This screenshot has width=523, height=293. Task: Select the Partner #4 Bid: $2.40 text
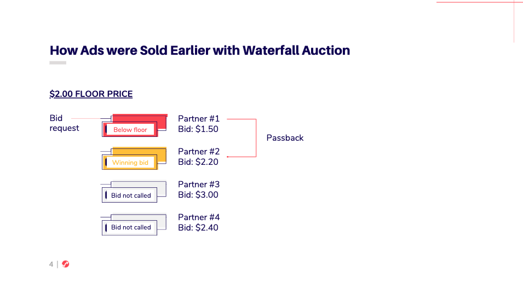pos(199,222)
